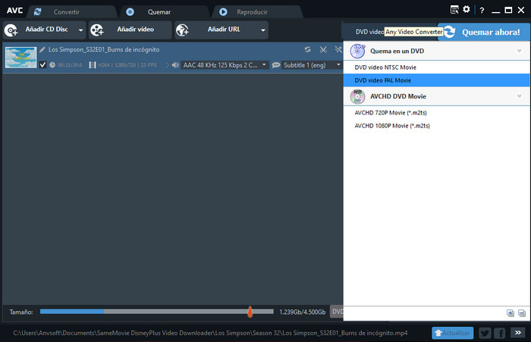The height and width of the screenshot is (342, 531).
Task: Click the AVC logo
Action: coord(14,11)
